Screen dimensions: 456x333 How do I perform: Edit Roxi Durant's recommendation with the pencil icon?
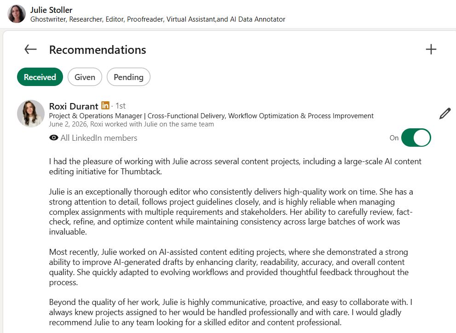tap(445, 113)
